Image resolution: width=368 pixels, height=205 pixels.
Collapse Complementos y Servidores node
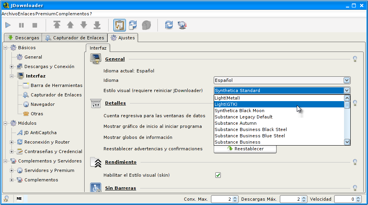[5, 161]
